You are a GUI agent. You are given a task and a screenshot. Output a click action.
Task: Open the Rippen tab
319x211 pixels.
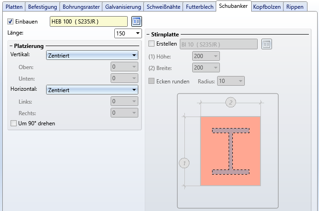295,7
